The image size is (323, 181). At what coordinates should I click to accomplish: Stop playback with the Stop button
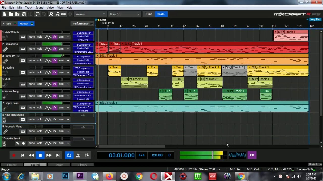40,155
